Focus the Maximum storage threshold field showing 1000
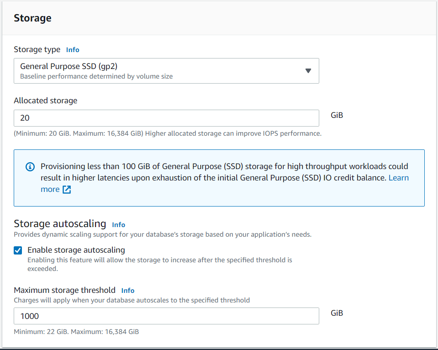This screenshot has height=350, width=438. pyautogui.click(x=166, y=316)
